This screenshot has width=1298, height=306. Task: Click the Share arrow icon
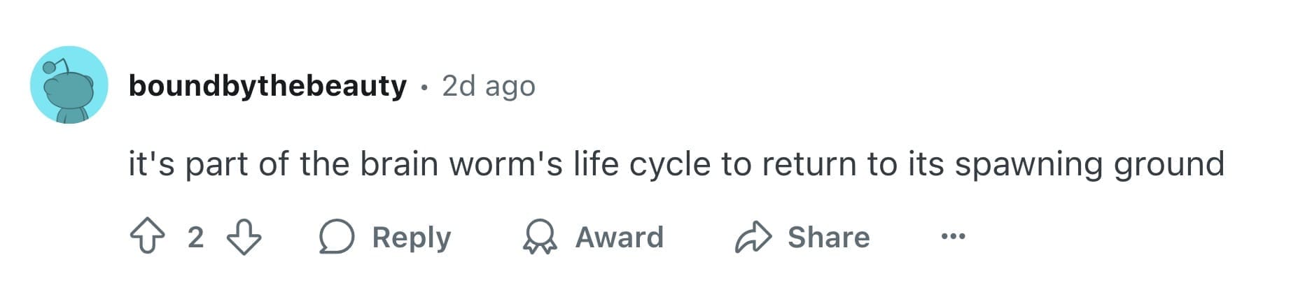(753, 237)
